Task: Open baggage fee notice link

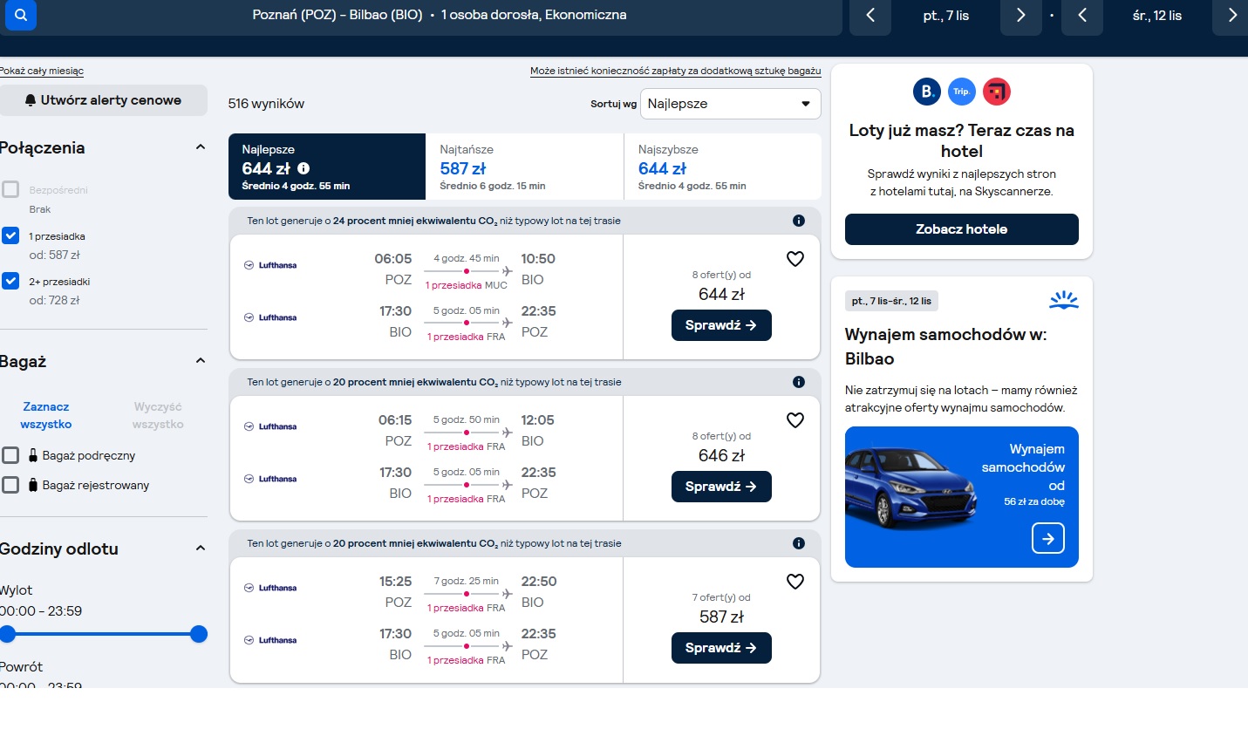Action: (676, 72)
